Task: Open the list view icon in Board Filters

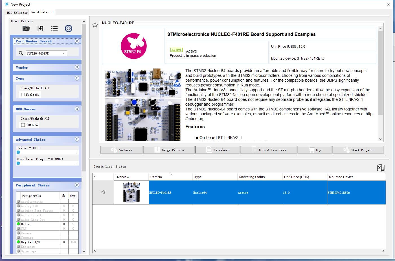Action: point(54,28)
